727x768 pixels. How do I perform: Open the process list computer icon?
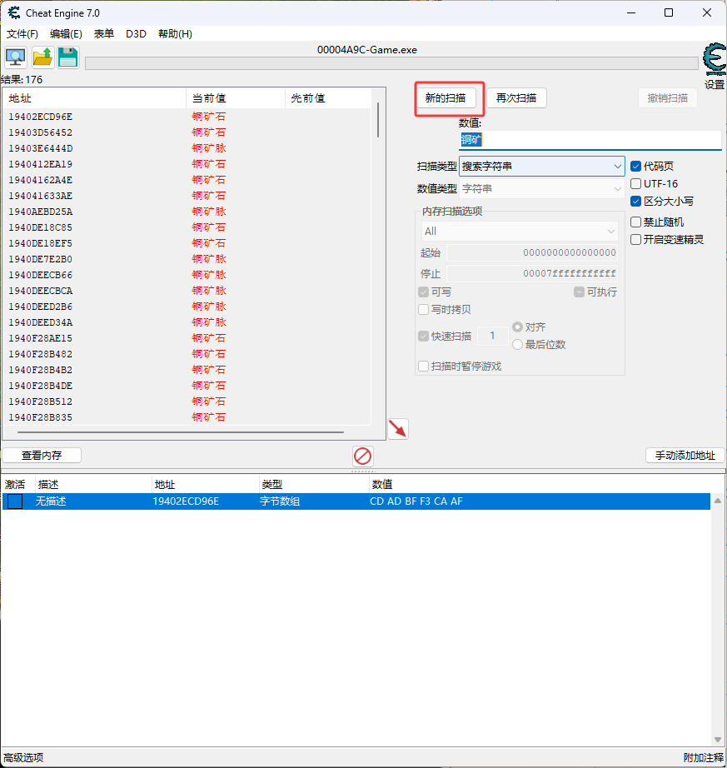coord(16,57)
